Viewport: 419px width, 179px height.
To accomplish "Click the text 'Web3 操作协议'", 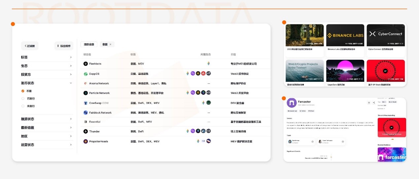I will click(240, 74).
